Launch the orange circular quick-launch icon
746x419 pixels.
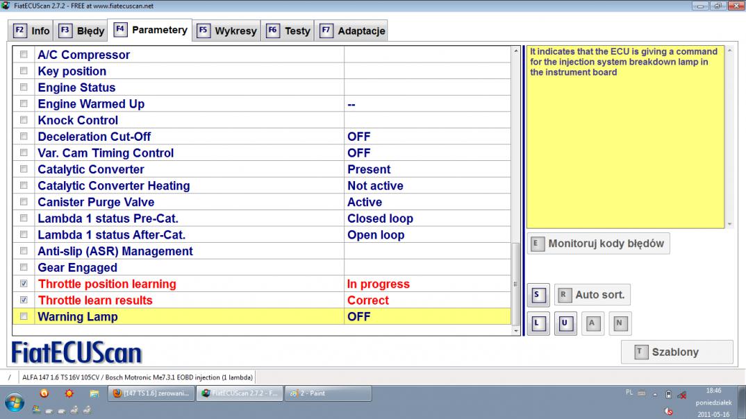click(x=44, y=393)
